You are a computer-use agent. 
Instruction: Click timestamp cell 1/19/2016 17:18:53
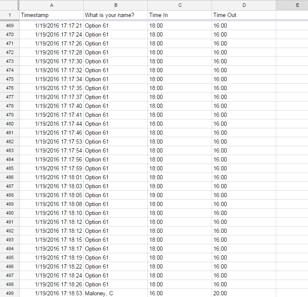[x=51, y=293]
